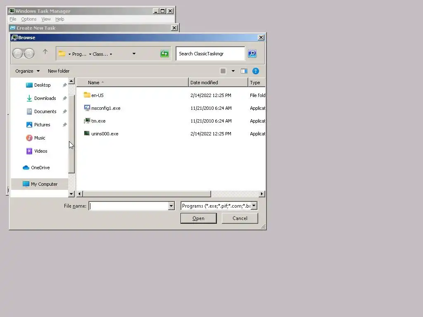This screenshot has height=317, width=423.
Task: Sort files by Date modified column header
Action: tap(218, 83)
